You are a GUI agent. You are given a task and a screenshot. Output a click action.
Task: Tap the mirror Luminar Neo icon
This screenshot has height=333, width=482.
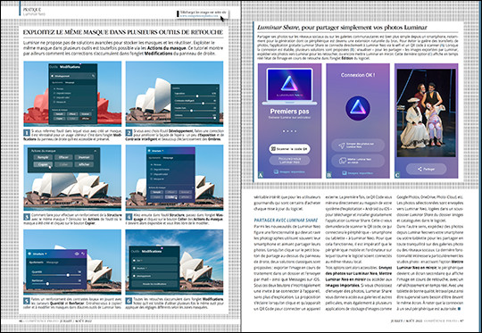(342, 161)
